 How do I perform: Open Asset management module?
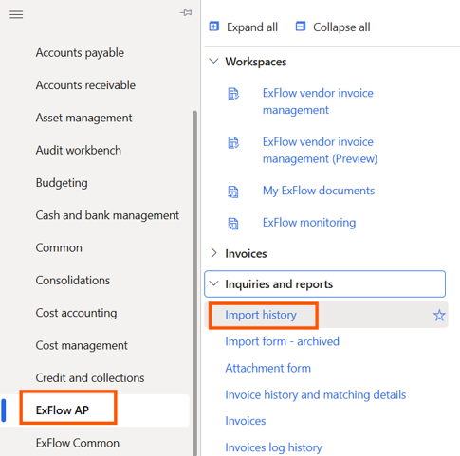pyautogui.click(x=83, y=118)
